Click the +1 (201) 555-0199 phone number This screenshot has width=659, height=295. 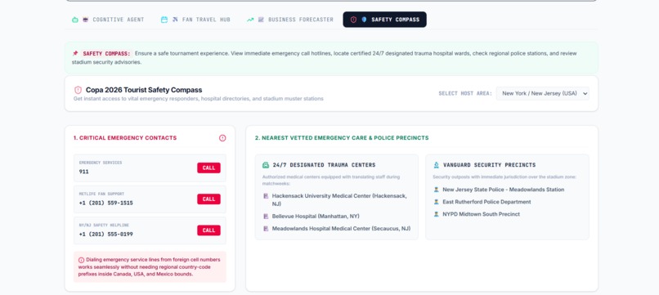tap(106, 234)
